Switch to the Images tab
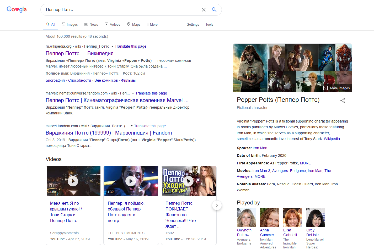Image resolution: width=374 pixels, height=250 pixels. (x=70, y=24)
